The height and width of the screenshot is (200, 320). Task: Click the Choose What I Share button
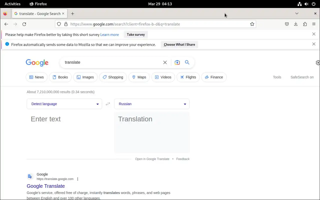click(x=179, y=44)
